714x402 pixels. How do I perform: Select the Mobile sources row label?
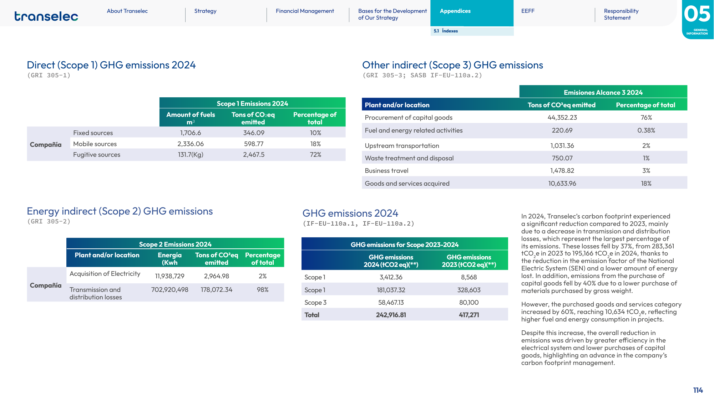pyautogui.click(x=95, y=144)
